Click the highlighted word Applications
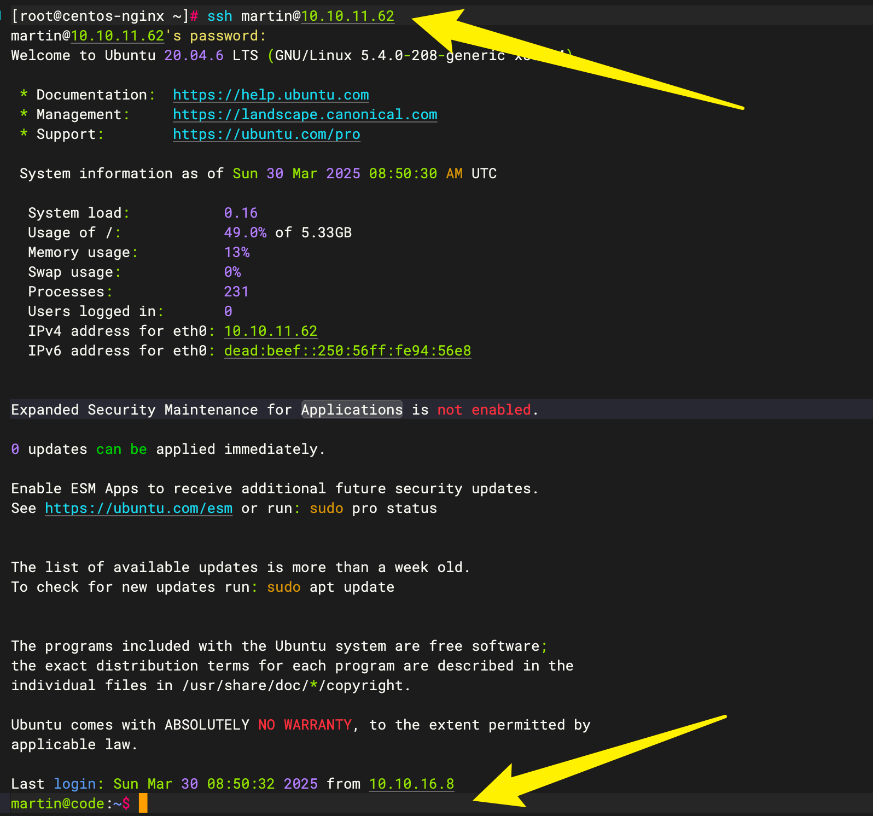The image size is (873, 816). 352,410
